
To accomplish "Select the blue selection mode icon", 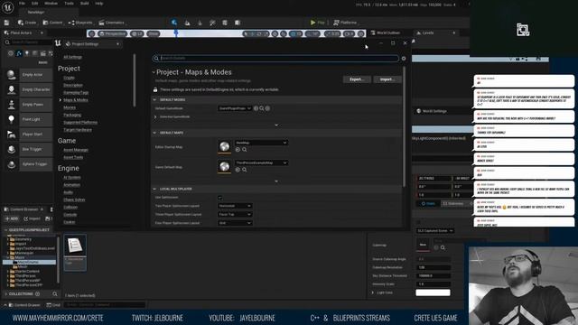I will pos(174,23).
